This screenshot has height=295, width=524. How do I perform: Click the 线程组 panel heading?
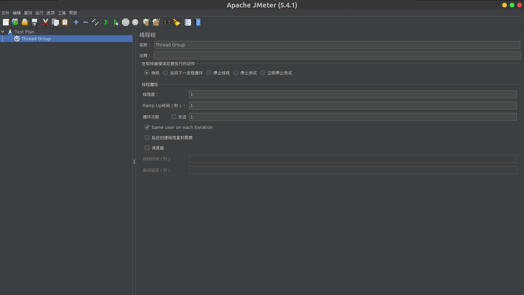point(147,35)
